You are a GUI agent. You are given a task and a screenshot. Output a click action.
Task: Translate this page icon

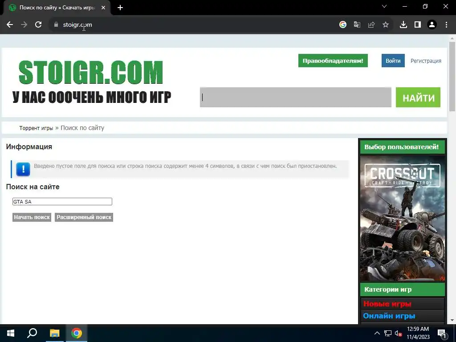(357, 25)
